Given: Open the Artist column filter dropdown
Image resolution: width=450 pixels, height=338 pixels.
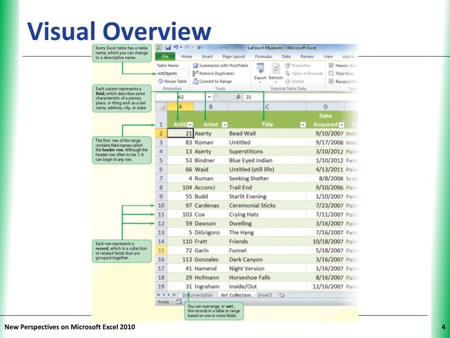Looking at the screenshot, I should tap(225, 125).
